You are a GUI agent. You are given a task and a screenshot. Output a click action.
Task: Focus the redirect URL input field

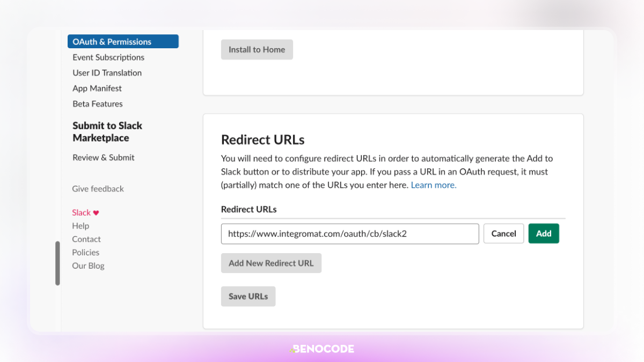tap(350, 234)
